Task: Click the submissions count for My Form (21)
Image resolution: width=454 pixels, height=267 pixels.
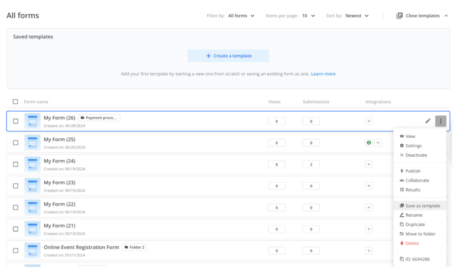Action: click(311, 229)
